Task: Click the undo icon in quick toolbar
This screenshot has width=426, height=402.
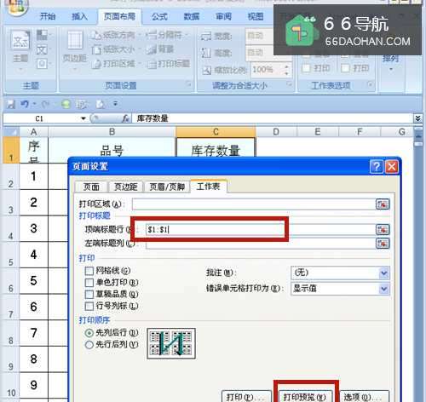Action: [25, 104]
